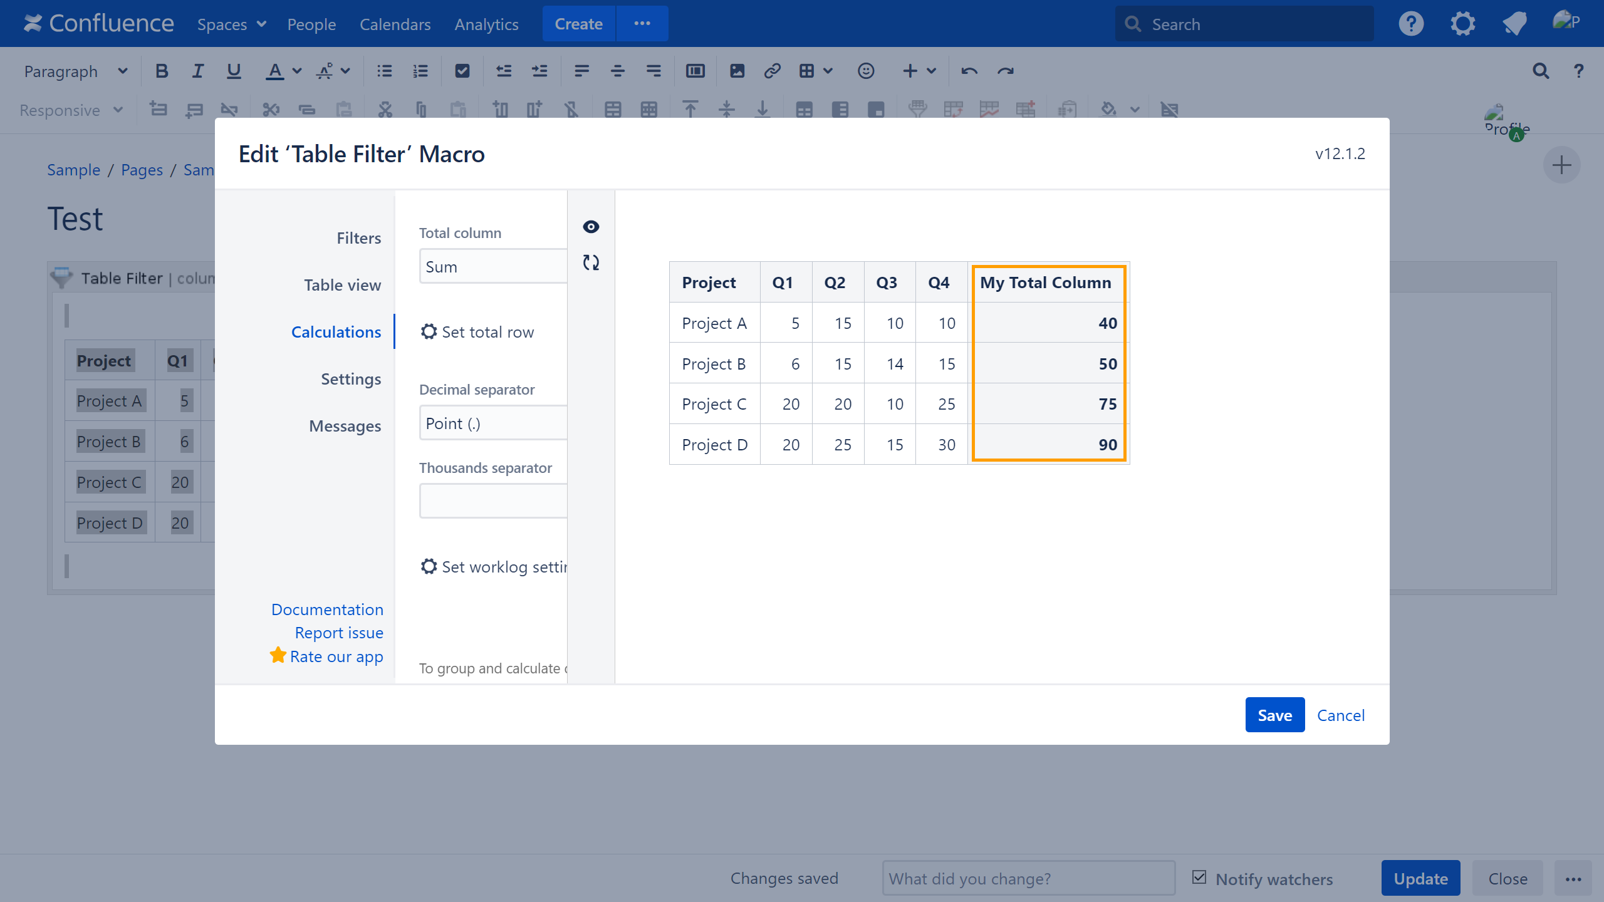
Task: Click the preview eye icon
Action: point(591,227)
